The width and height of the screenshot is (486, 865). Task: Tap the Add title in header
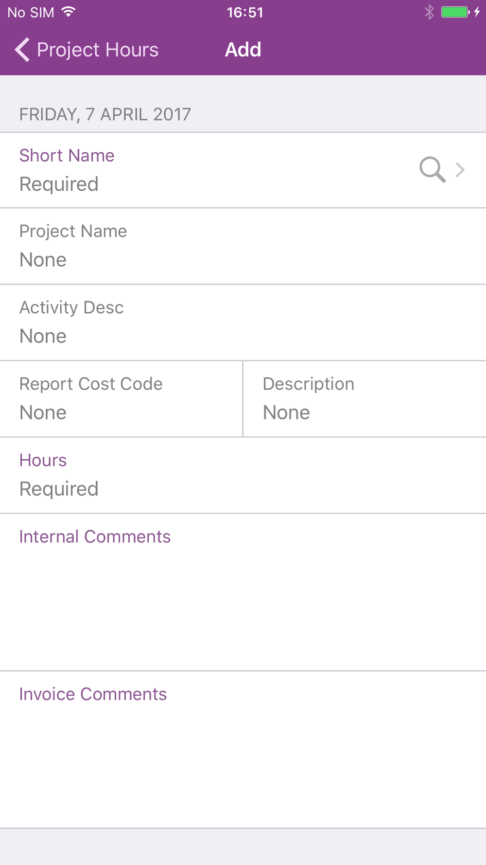[x=243, y=50]
